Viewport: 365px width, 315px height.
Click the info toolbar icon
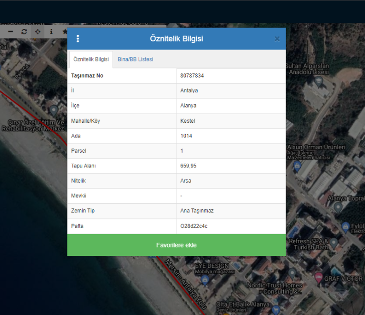click(51, 32)
